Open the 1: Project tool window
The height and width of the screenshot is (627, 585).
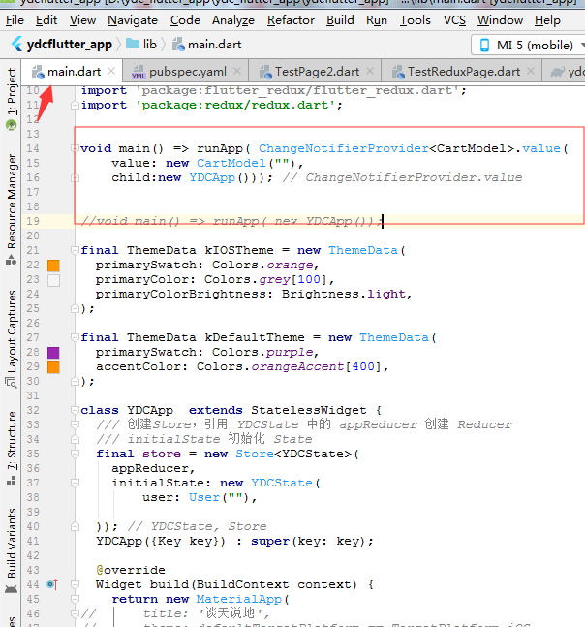click(x=12, y=98)
